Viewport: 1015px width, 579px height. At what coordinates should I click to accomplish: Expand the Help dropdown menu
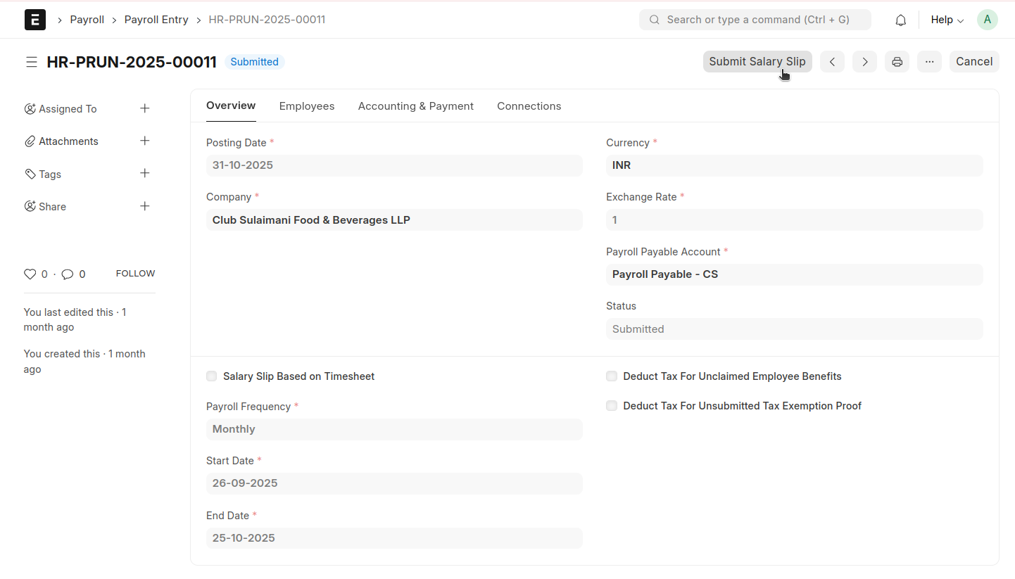click(947, 20)
